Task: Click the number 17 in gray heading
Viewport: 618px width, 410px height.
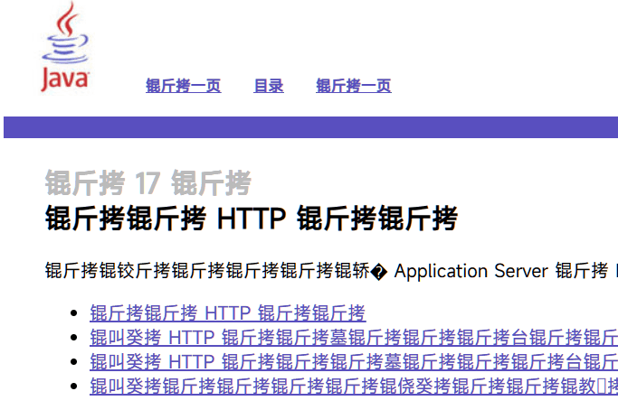Action: click(147, 183)
